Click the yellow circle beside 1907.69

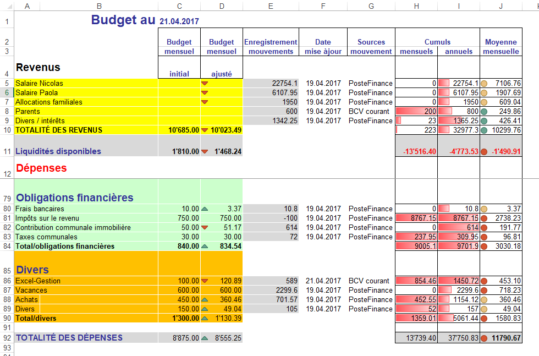pos(484,92)
